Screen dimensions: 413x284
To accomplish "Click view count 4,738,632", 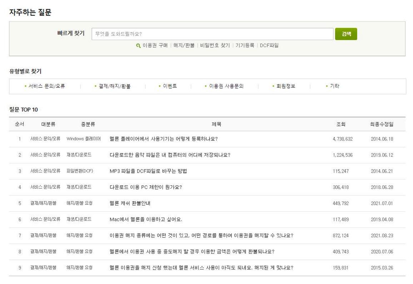I will [343, 139].
